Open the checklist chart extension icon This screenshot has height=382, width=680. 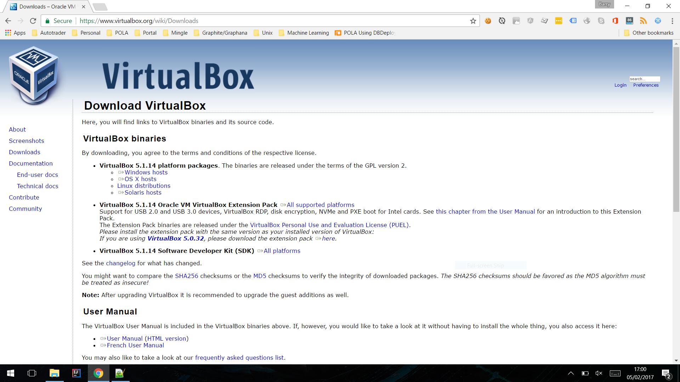(x=544, y=21)
